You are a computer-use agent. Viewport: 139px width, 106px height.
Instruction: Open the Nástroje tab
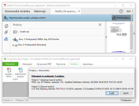pyautogui.click(x=40, y=11)
